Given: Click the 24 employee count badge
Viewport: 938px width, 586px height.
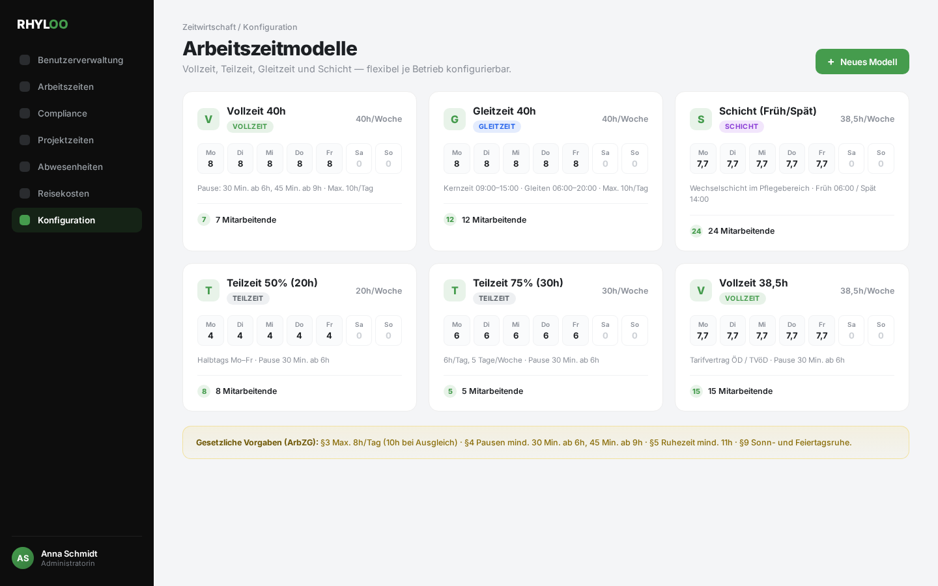Looking at the screenshot, I should (696, 231).
